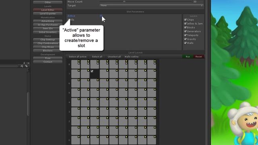
Task: Click the gravity arrow icon in row 1, sixth column
Action: click(126, 127)
